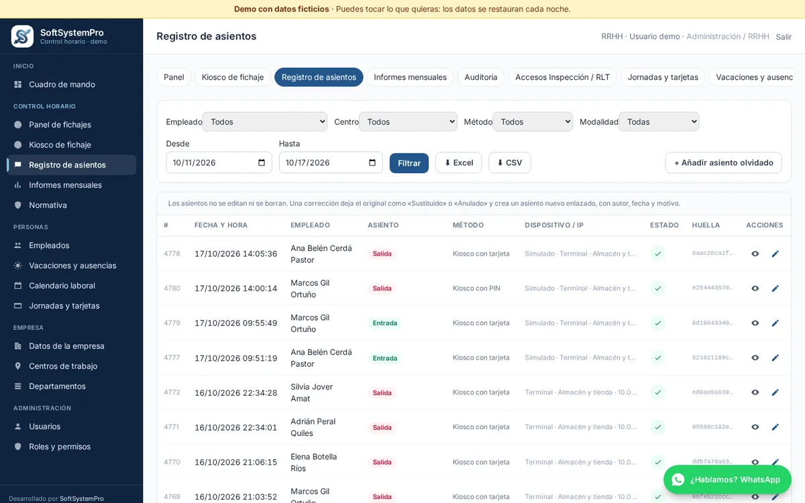Click the Filtrar button
Screen dimensions: 805x503
coord(409,163)
